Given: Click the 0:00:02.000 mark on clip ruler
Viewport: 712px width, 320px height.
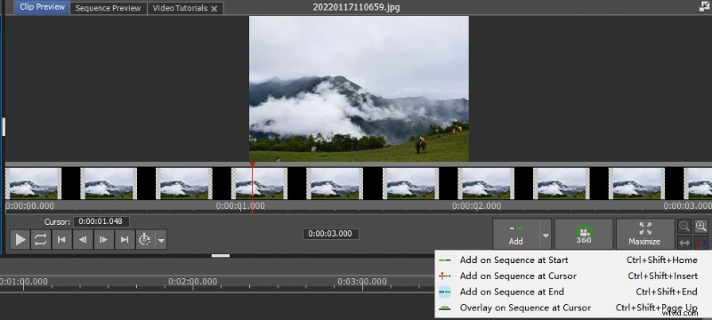Looking at the screenshot, I should (476, 206).
